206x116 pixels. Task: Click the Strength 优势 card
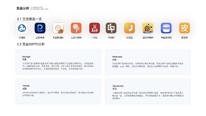(x=58, y=62)
